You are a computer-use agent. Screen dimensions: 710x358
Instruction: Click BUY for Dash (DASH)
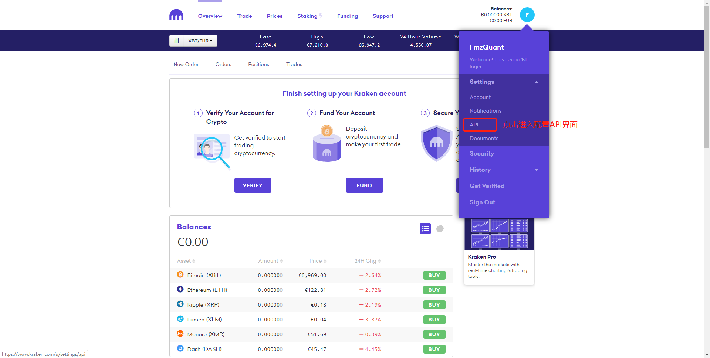coord(435,349)
